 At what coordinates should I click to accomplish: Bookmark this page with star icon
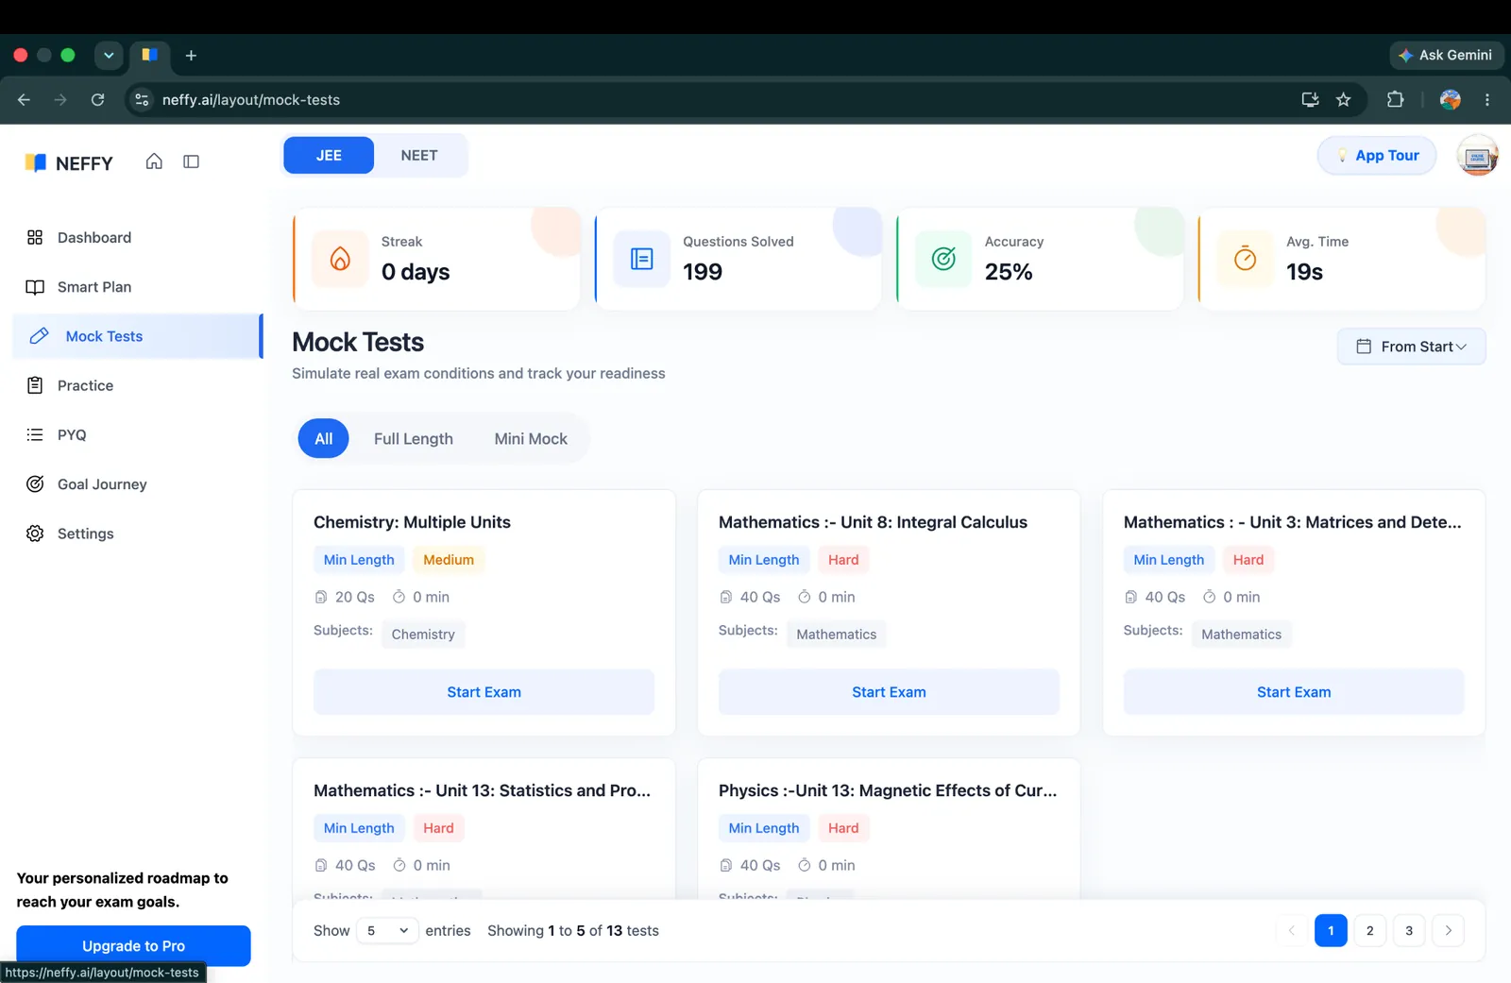point(1343,99)
